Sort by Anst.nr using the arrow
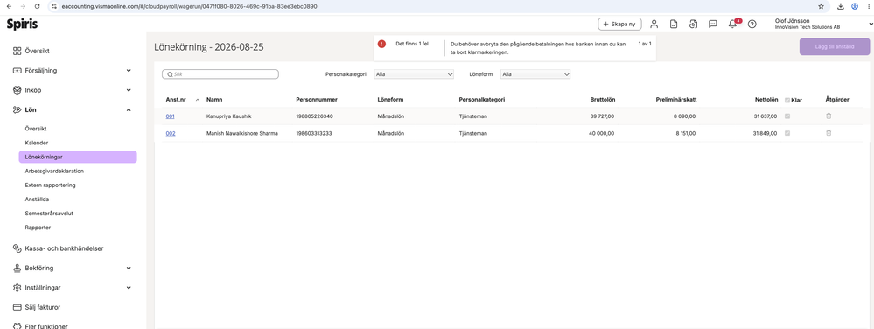This screenshot has height=329, width=874. (x=198, y=100)
